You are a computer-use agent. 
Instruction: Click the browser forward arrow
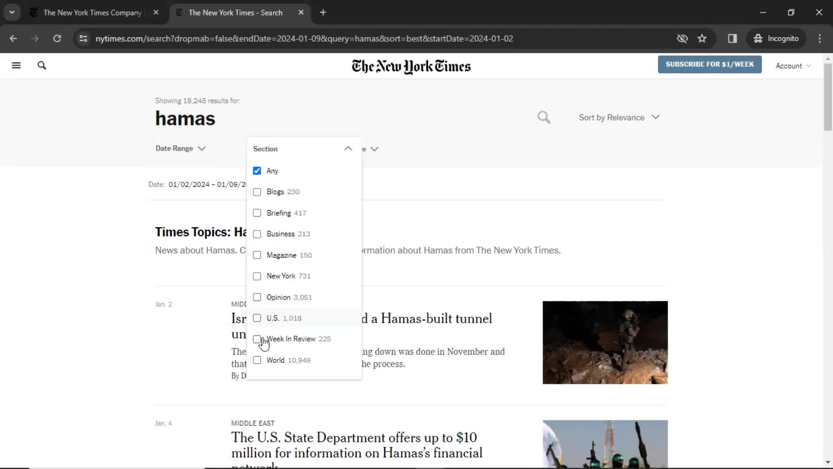[35, 39]
